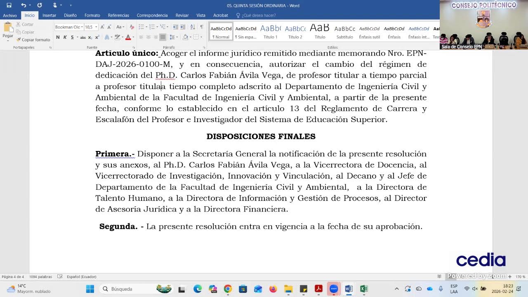Viewport: 528px width, 297px height.
Task: Open the Archivo menu
Action: coord(10,15)
